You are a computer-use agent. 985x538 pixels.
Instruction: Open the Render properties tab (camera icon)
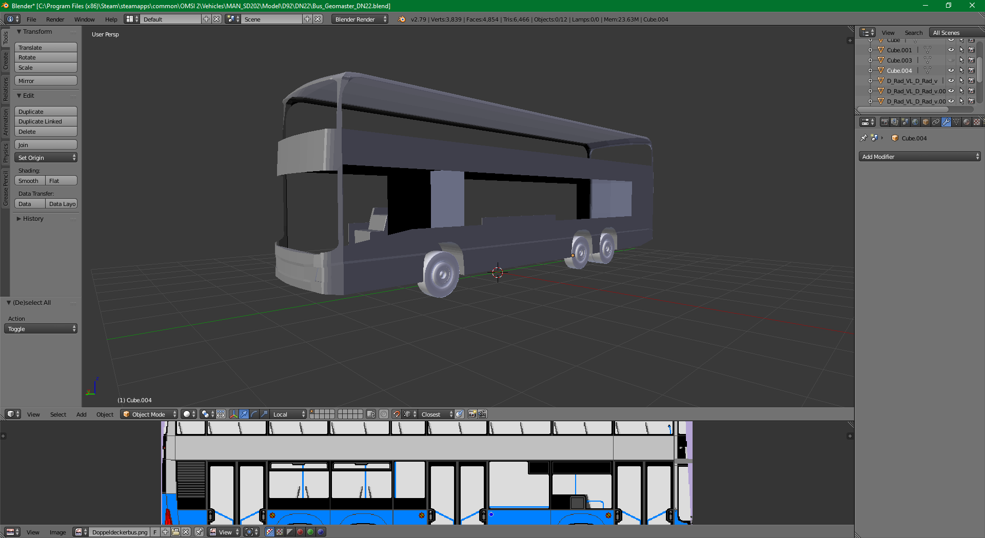tap(884, 122)
